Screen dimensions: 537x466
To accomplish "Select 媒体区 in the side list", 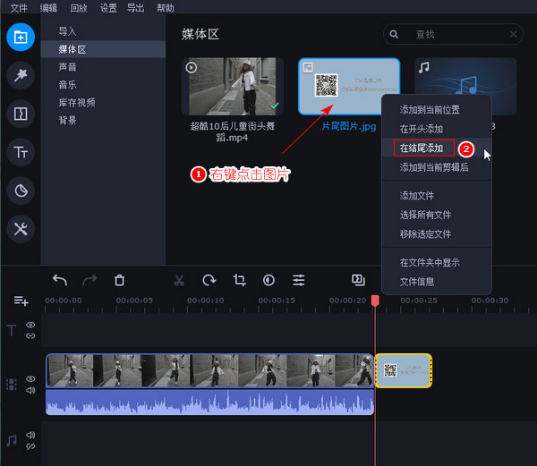I will click(103, 49).
